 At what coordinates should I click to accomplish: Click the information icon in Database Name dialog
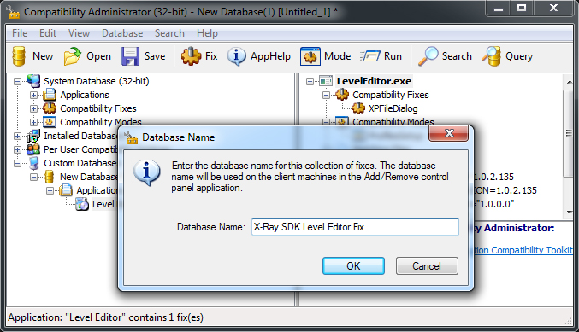pos(147,172)
